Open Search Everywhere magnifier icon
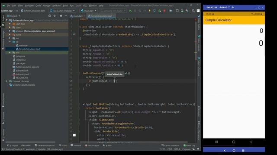 click(193, 11)
